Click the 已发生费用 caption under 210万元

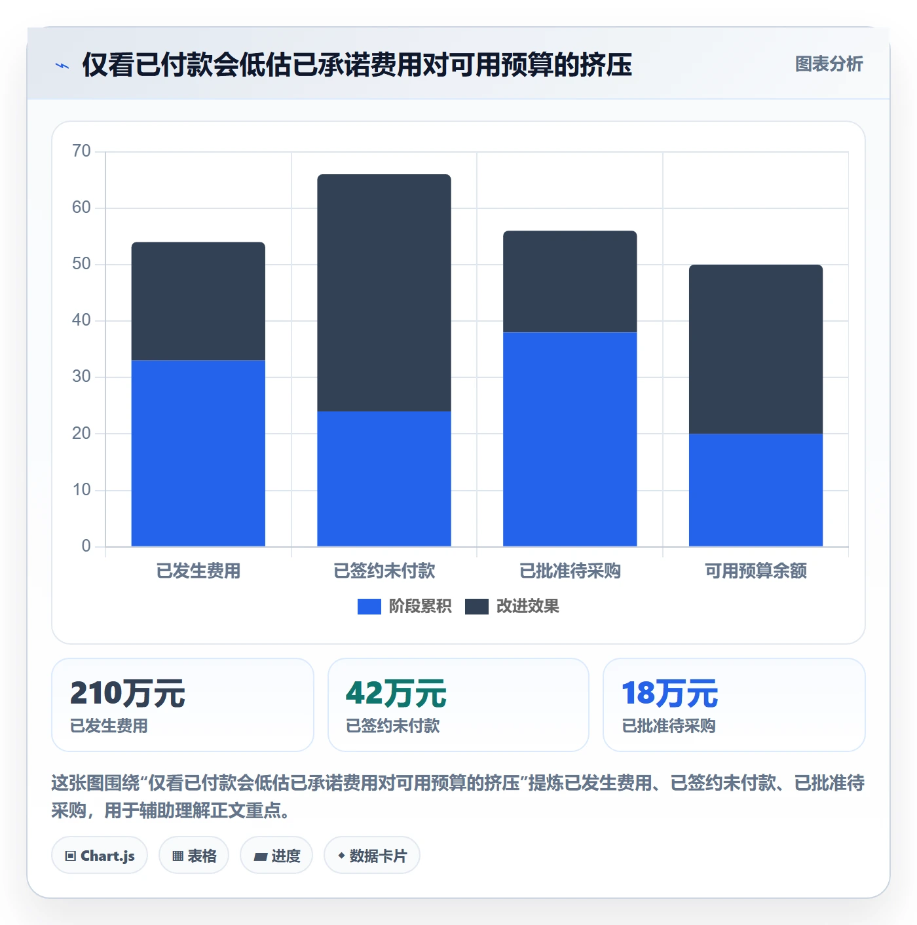point(109,726)
